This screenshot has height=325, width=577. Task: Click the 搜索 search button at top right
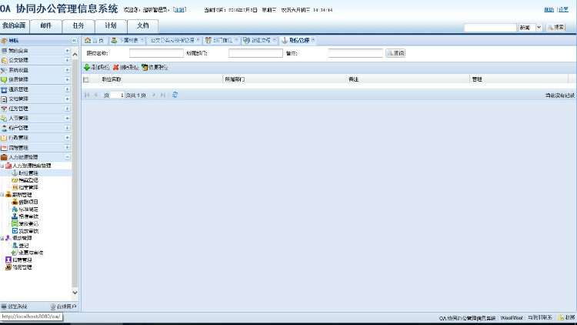[556, 27]
